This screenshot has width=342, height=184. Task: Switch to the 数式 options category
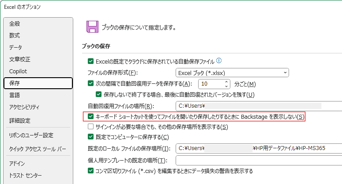tap(15, 35)
